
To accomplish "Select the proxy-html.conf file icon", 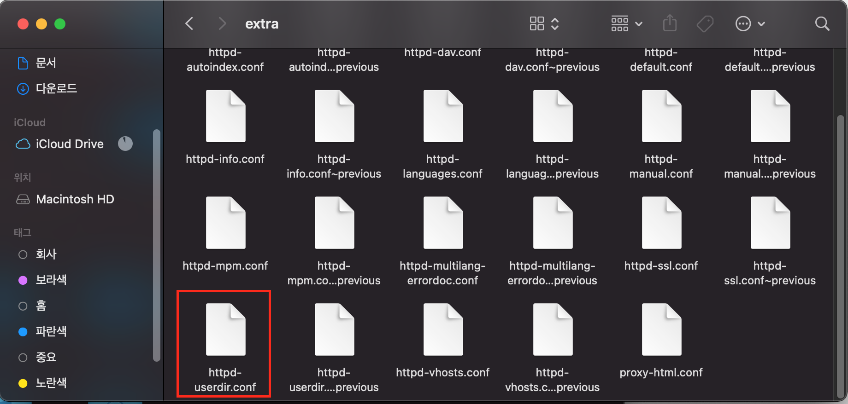I will [x=661, y=330].
